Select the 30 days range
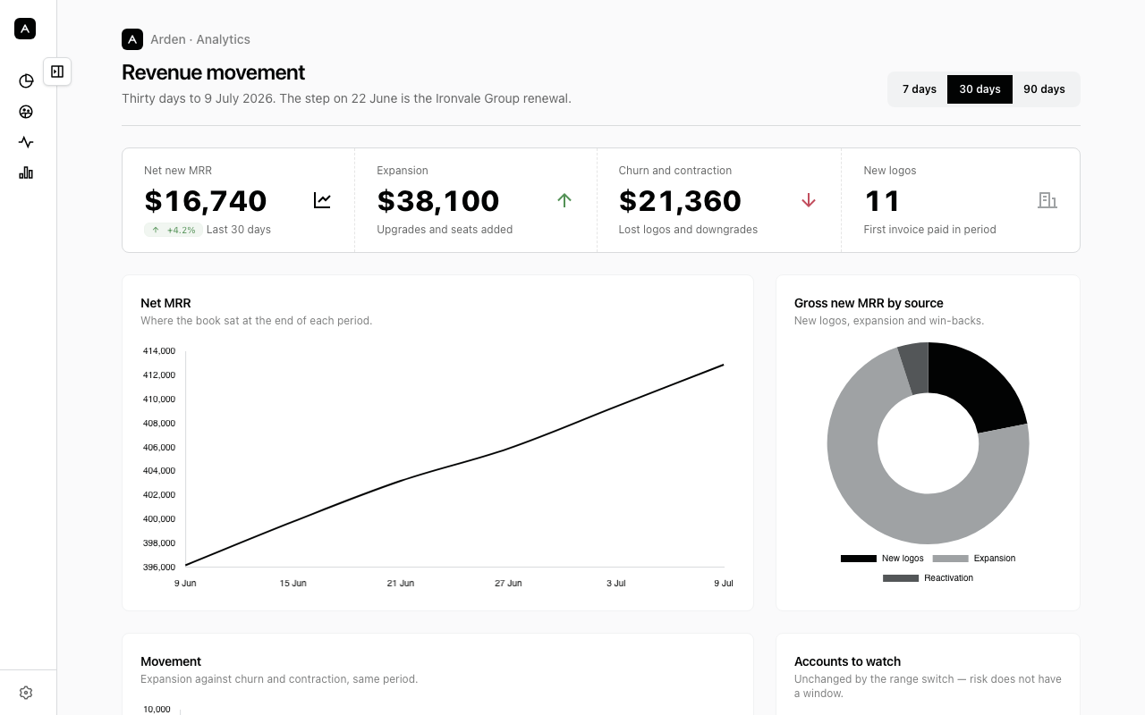 tap(980, 89)
